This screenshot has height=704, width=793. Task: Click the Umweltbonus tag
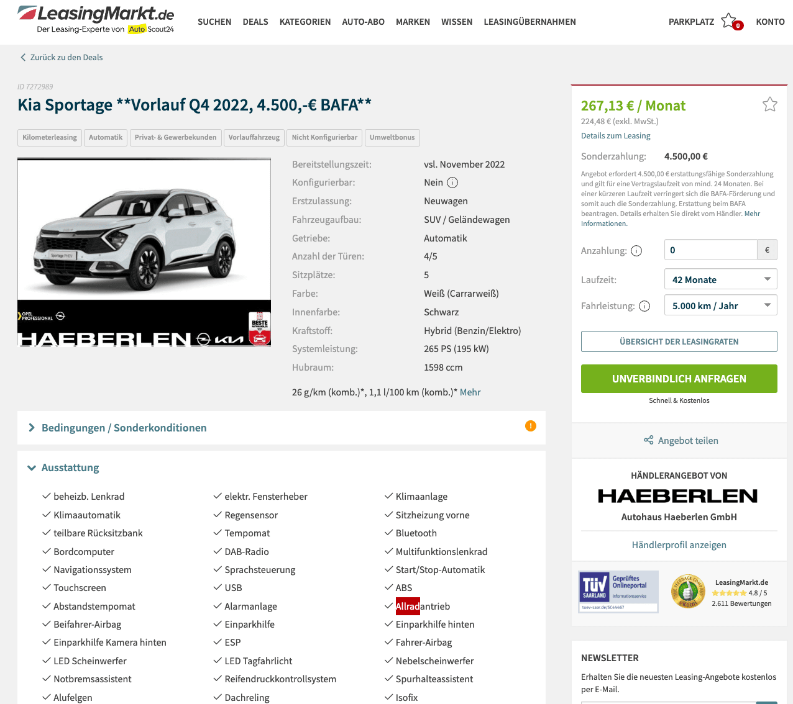coord(392,137)
